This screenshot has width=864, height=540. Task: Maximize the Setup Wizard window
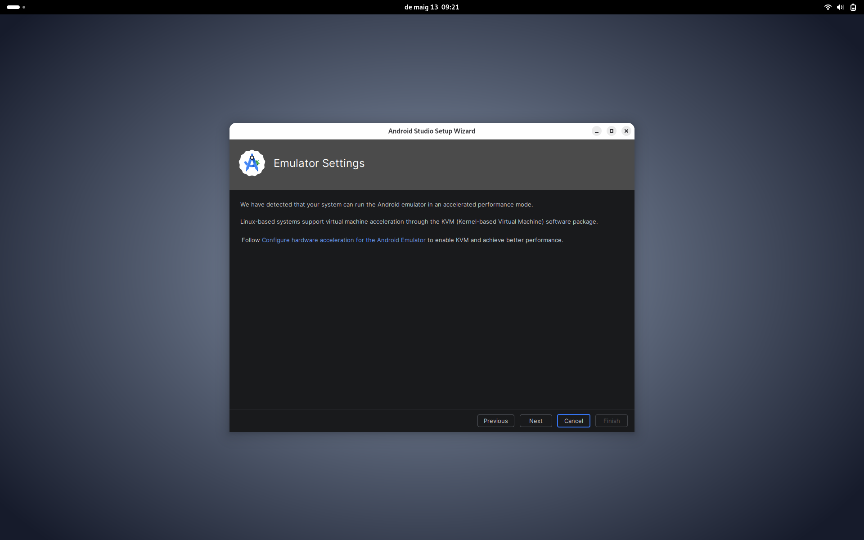click(x=612, y=131)
